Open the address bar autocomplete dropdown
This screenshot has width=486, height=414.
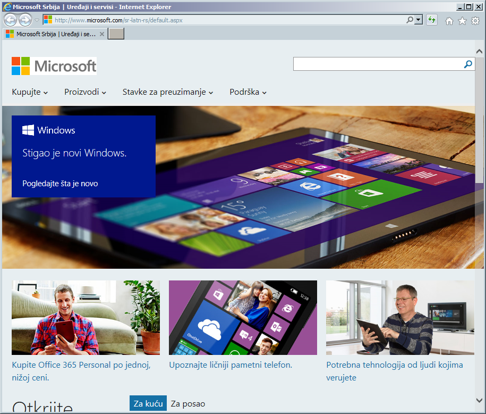click(x=419, y=20)
